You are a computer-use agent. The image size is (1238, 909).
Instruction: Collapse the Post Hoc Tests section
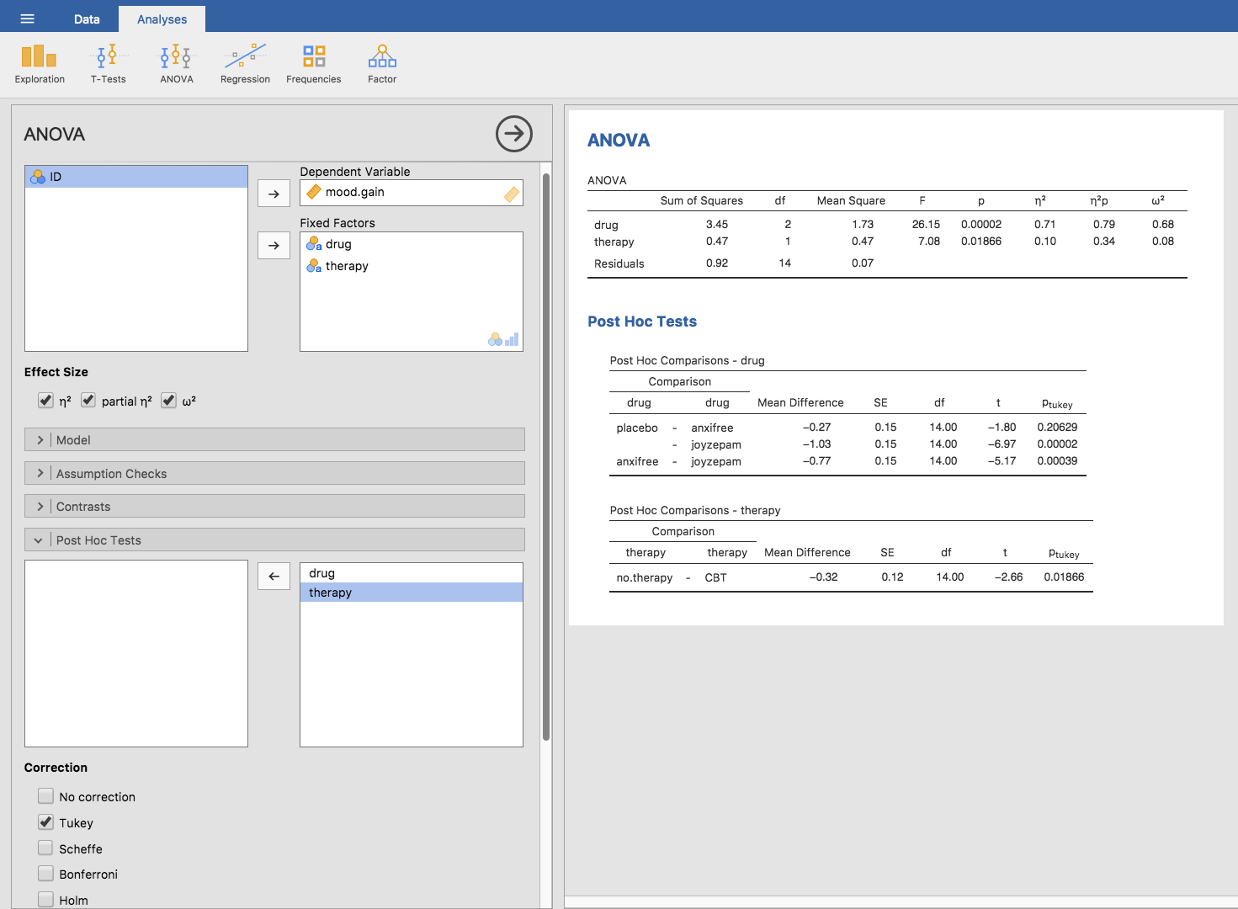(274, 540)
